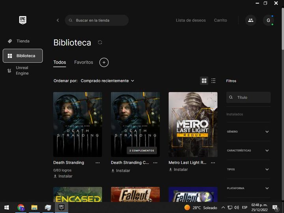The image size is (284, 213).
Task: Open the Fallout 2 cover
Action: tap(193, 194)
